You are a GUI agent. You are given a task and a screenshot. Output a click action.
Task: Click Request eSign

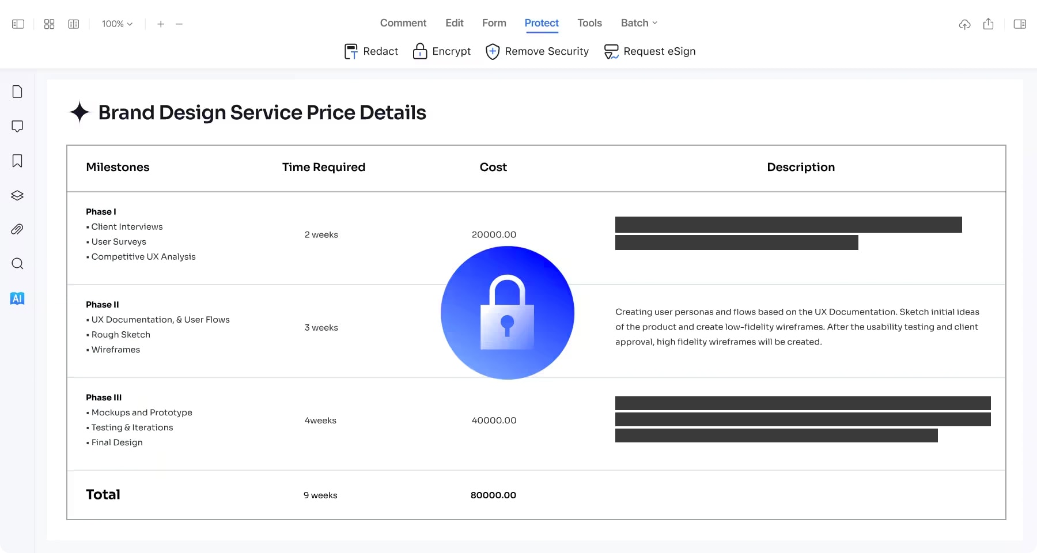pos(650,51)
